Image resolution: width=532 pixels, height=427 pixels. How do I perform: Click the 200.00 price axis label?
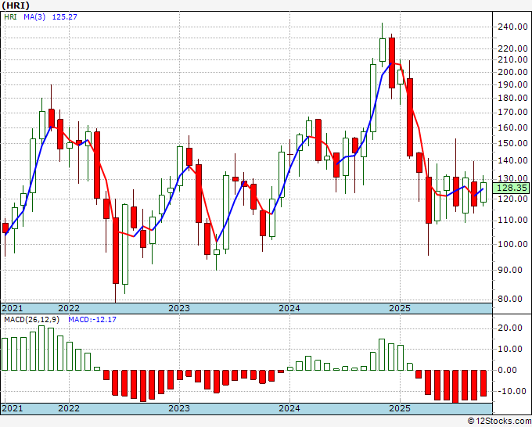(512, 72)
